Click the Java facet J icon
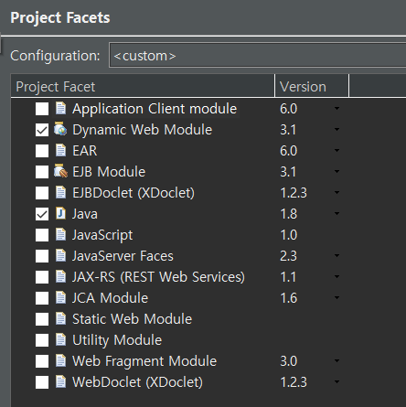This screenshot has height=407, width=406. (60, 213)
